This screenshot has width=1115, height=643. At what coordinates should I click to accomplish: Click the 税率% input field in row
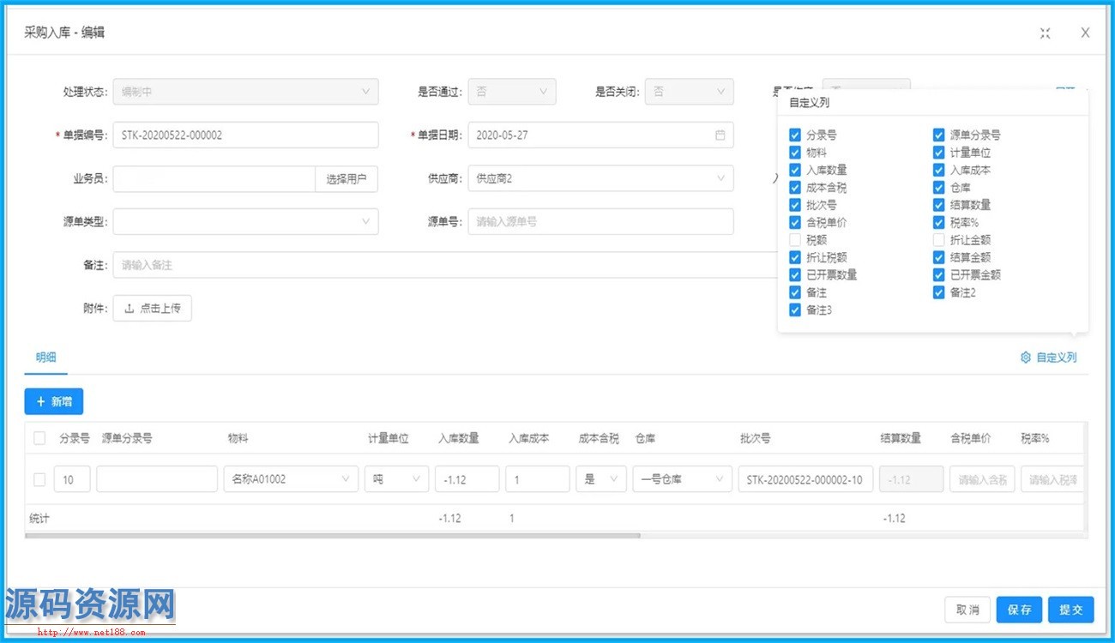click(1052, 479)
